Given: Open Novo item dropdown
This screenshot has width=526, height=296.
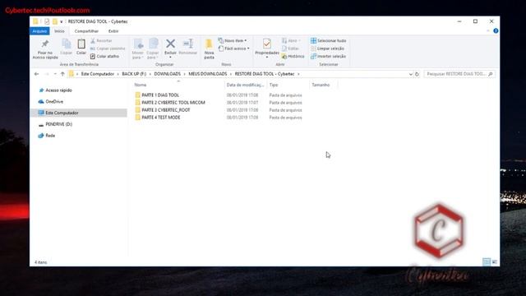Looking at the screenshot, I should click(233, 40).
